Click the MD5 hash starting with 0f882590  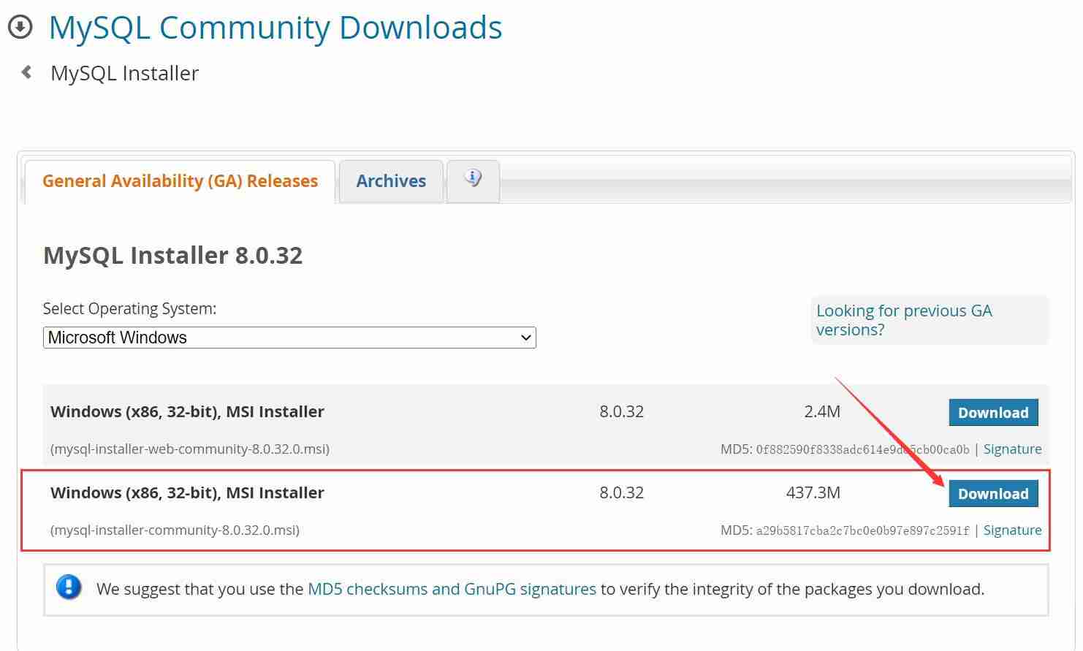(862, 449)
